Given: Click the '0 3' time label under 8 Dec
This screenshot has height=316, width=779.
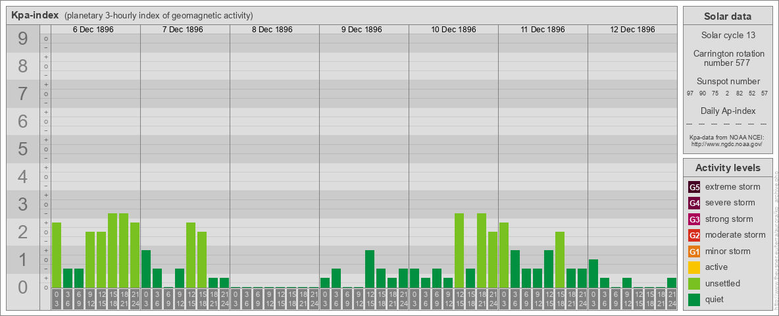Looking at the screenshot, I should 236,299.
